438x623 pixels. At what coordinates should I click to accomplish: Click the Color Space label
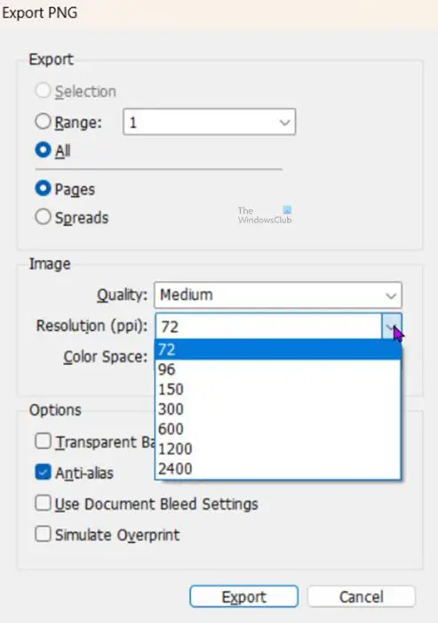coord(106,357)
